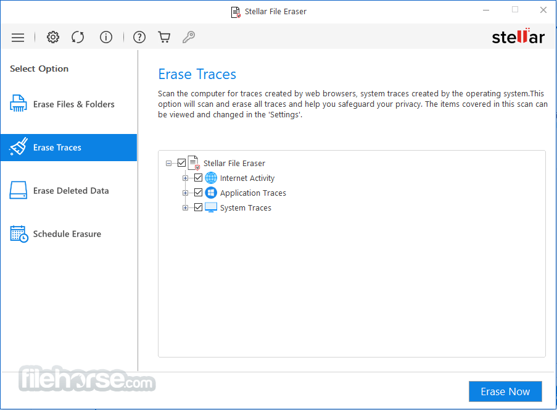Click the 'Select Option' sidebar heading
Image resolution: width=557 pixels, height=410 pixels.
pyautogui.click(x=39, y=69)
